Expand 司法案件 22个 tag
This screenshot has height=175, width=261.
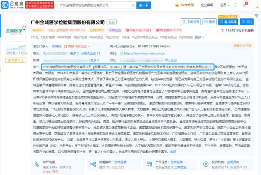169,30
